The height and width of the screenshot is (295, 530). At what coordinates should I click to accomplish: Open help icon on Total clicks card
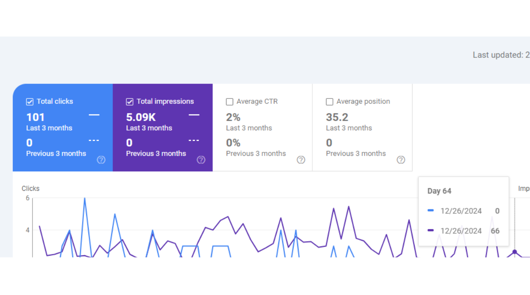(x=101, y=160)
